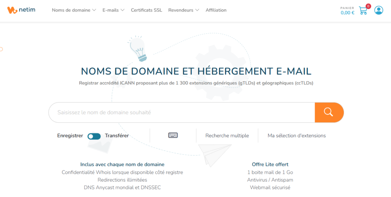Open Ma sélection d'extensions
Image resolution: width=391 pixels, height=197 pixels.
tap(297, 136)
